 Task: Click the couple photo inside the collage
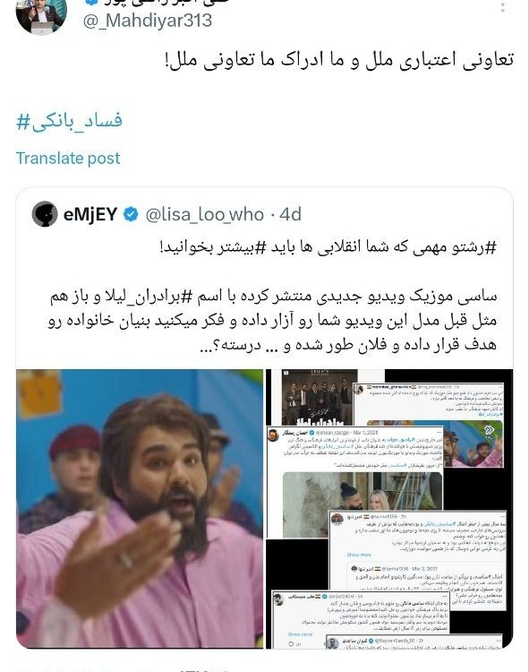click(x=363, y=504)
